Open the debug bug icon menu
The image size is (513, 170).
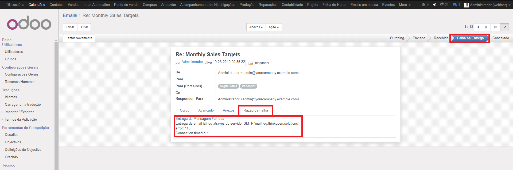click(x=425, y=5)
